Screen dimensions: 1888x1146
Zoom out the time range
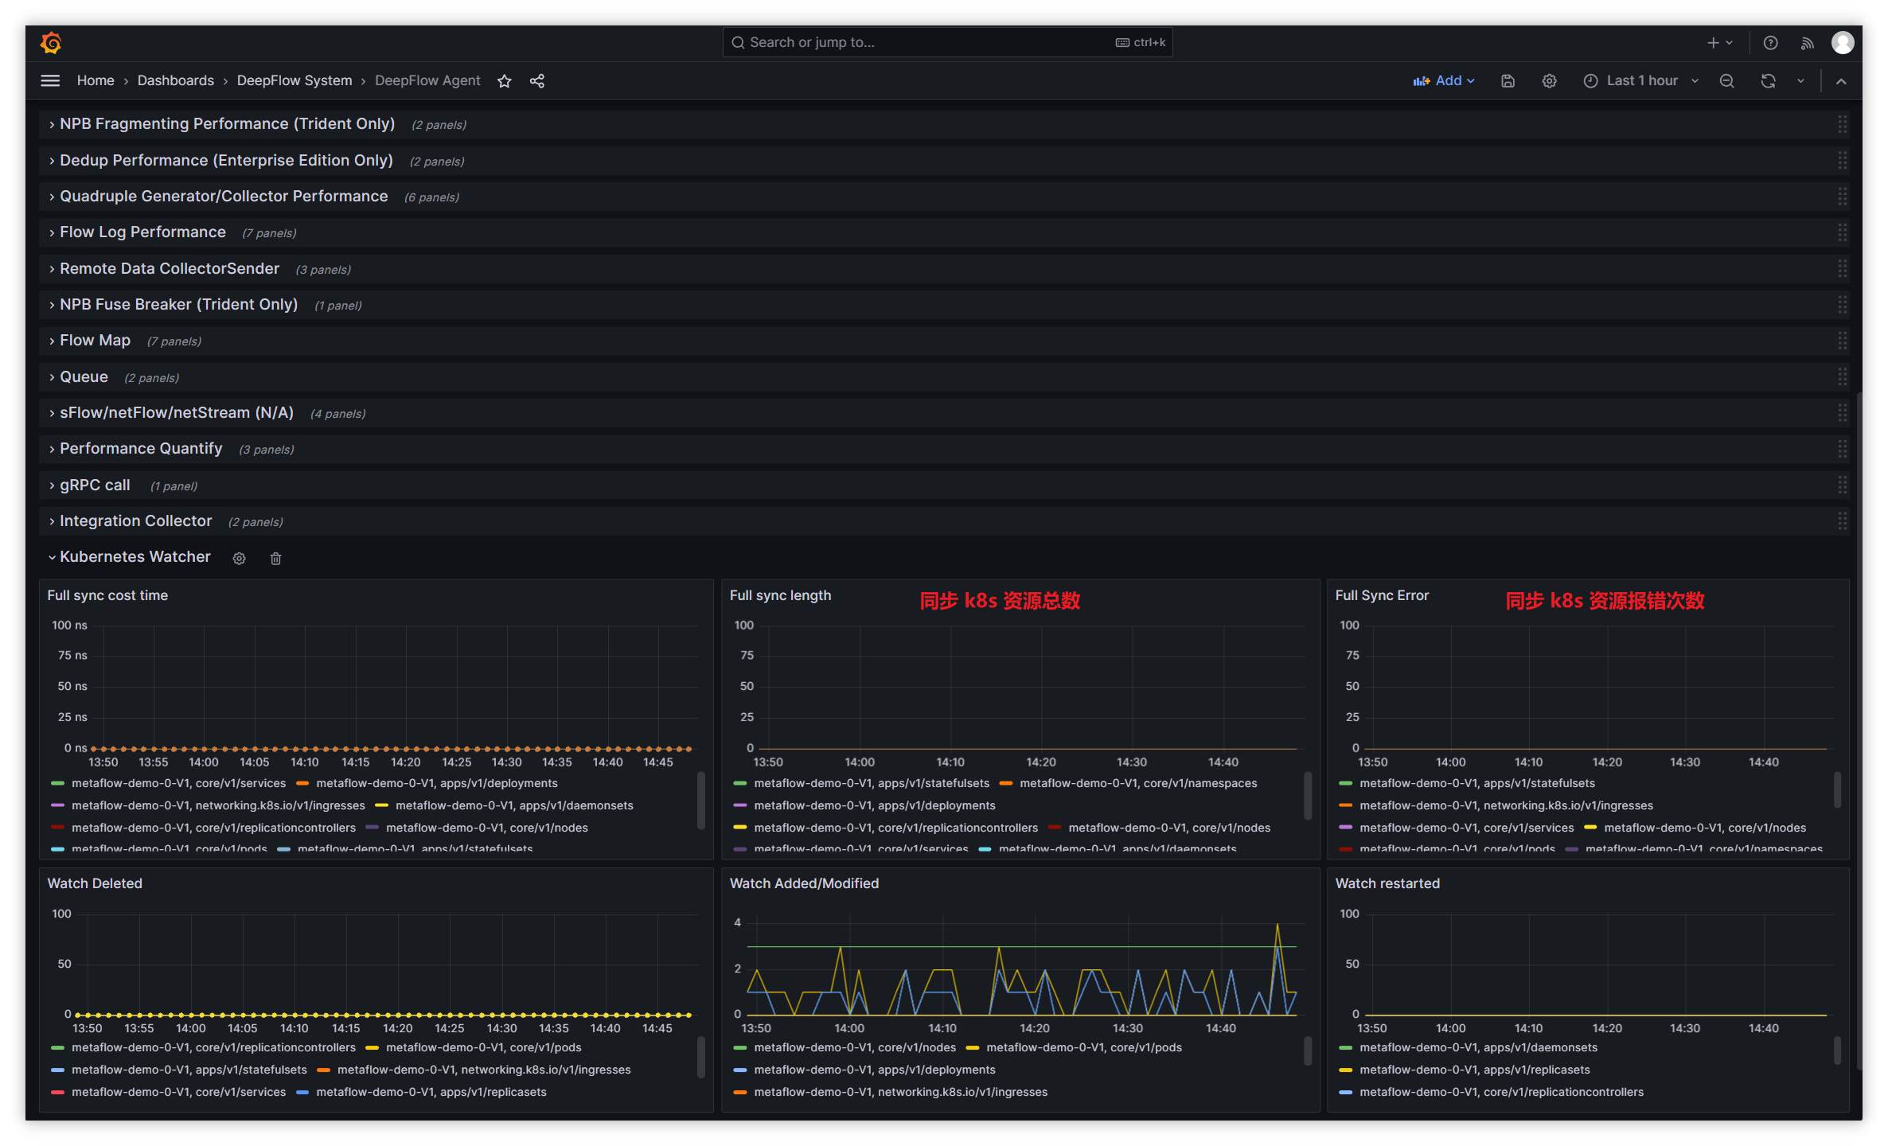tap(1726, 80)
